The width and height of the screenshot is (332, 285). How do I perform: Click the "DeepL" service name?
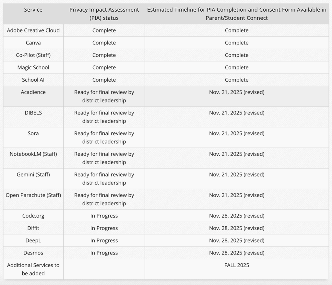point(33,241)
